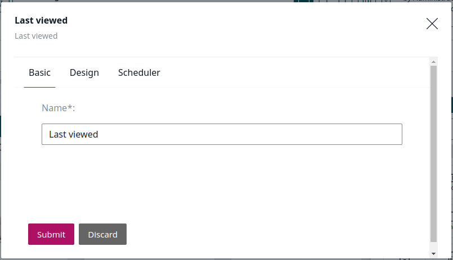Click the scrollbar down arrow

pos(433,254)
